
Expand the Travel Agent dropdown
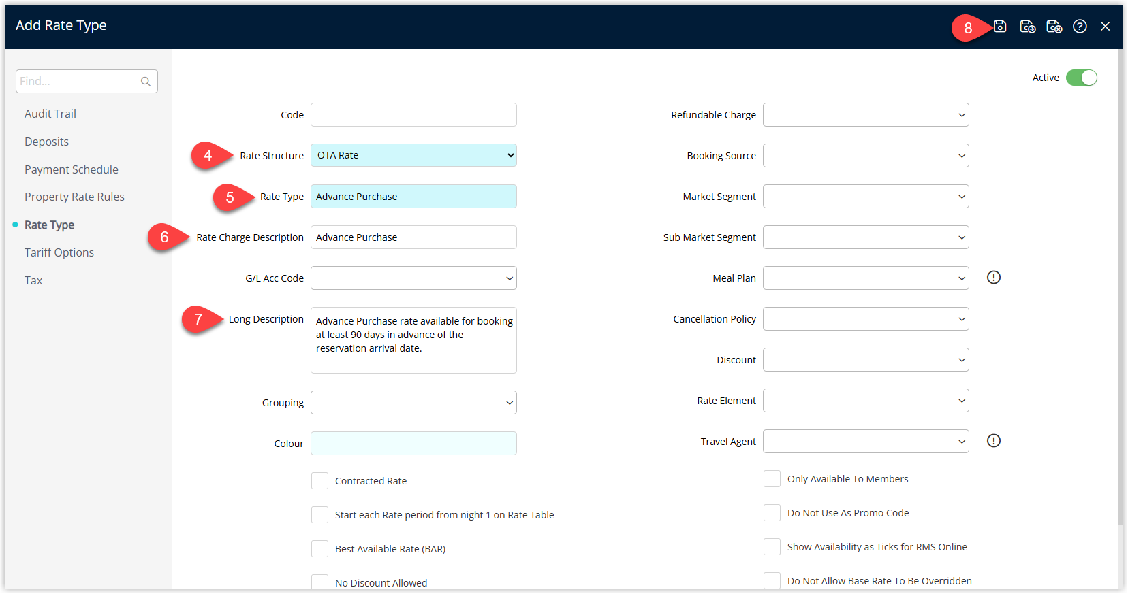[866, 441]
